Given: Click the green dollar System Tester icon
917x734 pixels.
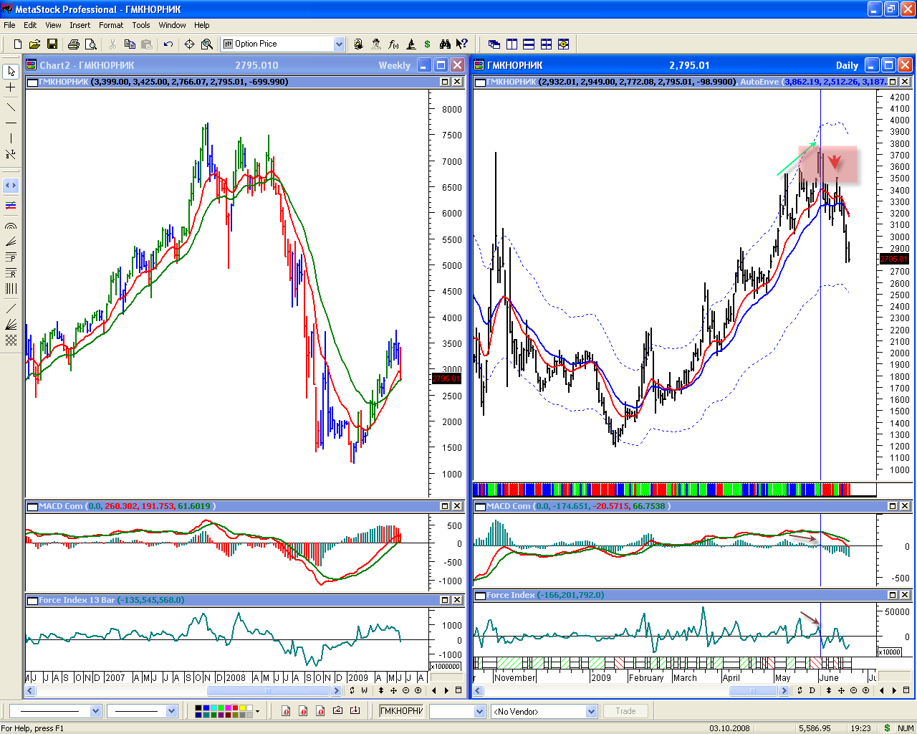Looking at the screenshot, I should (428, 44).
